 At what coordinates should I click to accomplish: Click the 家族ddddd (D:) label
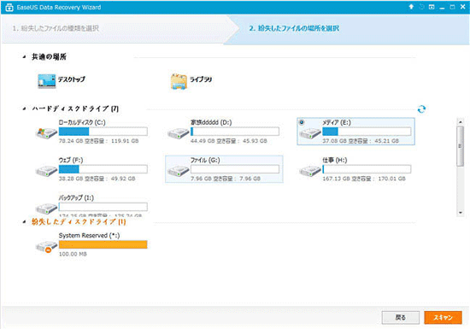click(x=211, y=122)
